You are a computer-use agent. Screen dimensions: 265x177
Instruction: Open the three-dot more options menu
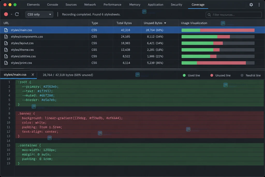pyautogui.click(x=259, y=5)
